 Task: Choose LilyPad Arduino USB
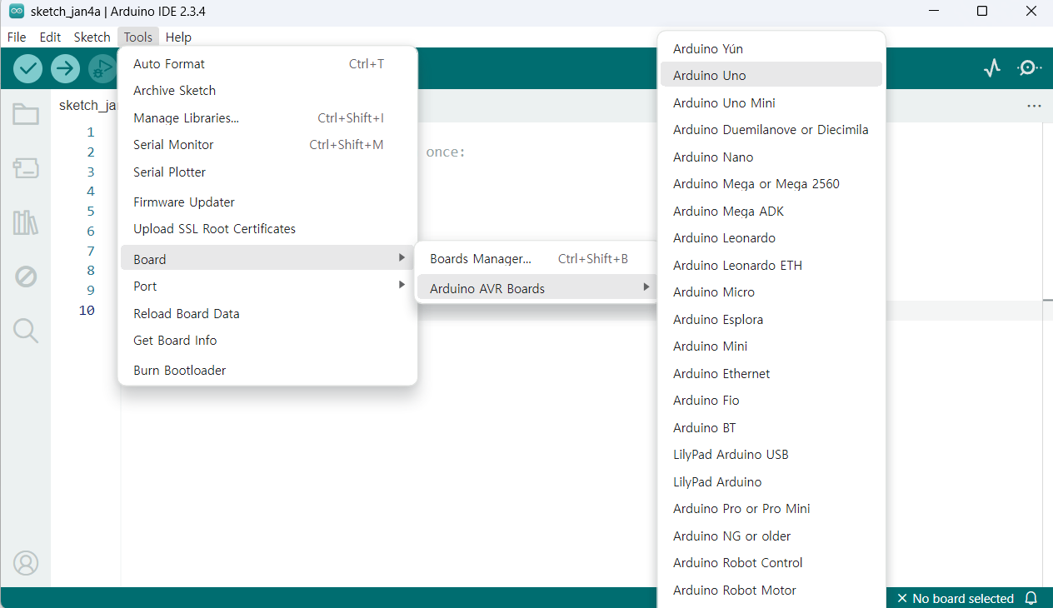click(x=771, y=454)
